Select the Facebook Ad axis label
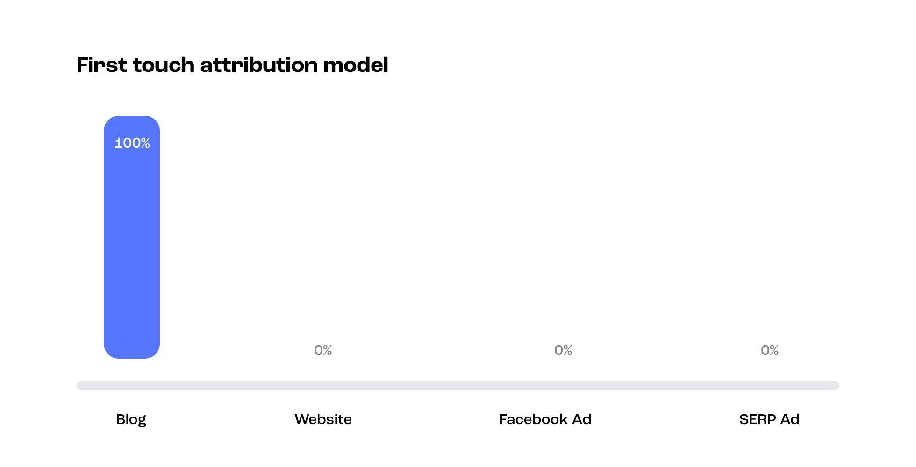Image resolution: width=916 pixels, height=467 pixels. tap(545, 419)
